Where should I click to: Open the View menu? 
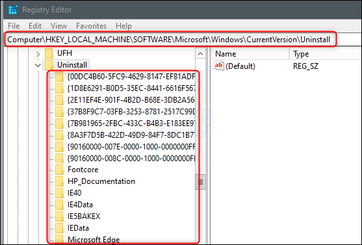tap(58, 26)
